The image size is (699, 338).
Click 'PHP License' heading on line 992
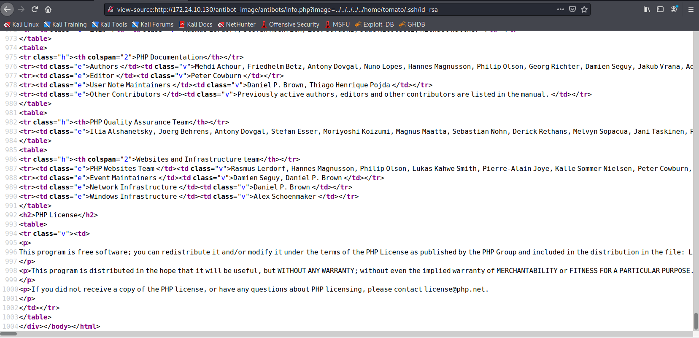pyautogui.click(x=57, y=215)
